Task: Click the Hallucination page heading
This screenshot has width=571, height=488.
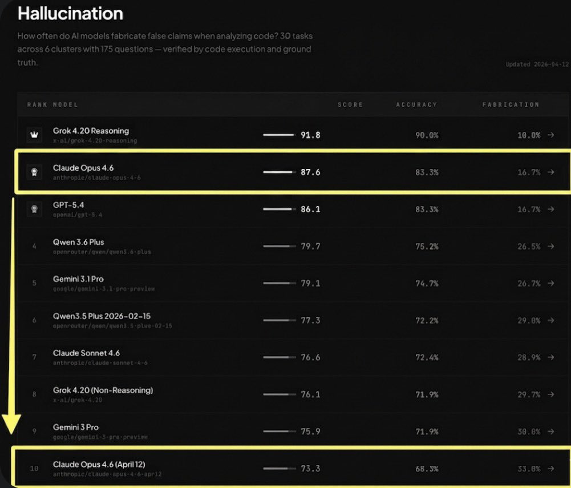Action: [x=70, y=14]
